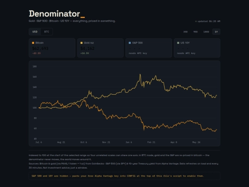The image size is (249, 187).
Task: Click the 120 y-axis label
Action: pos(35,97)
